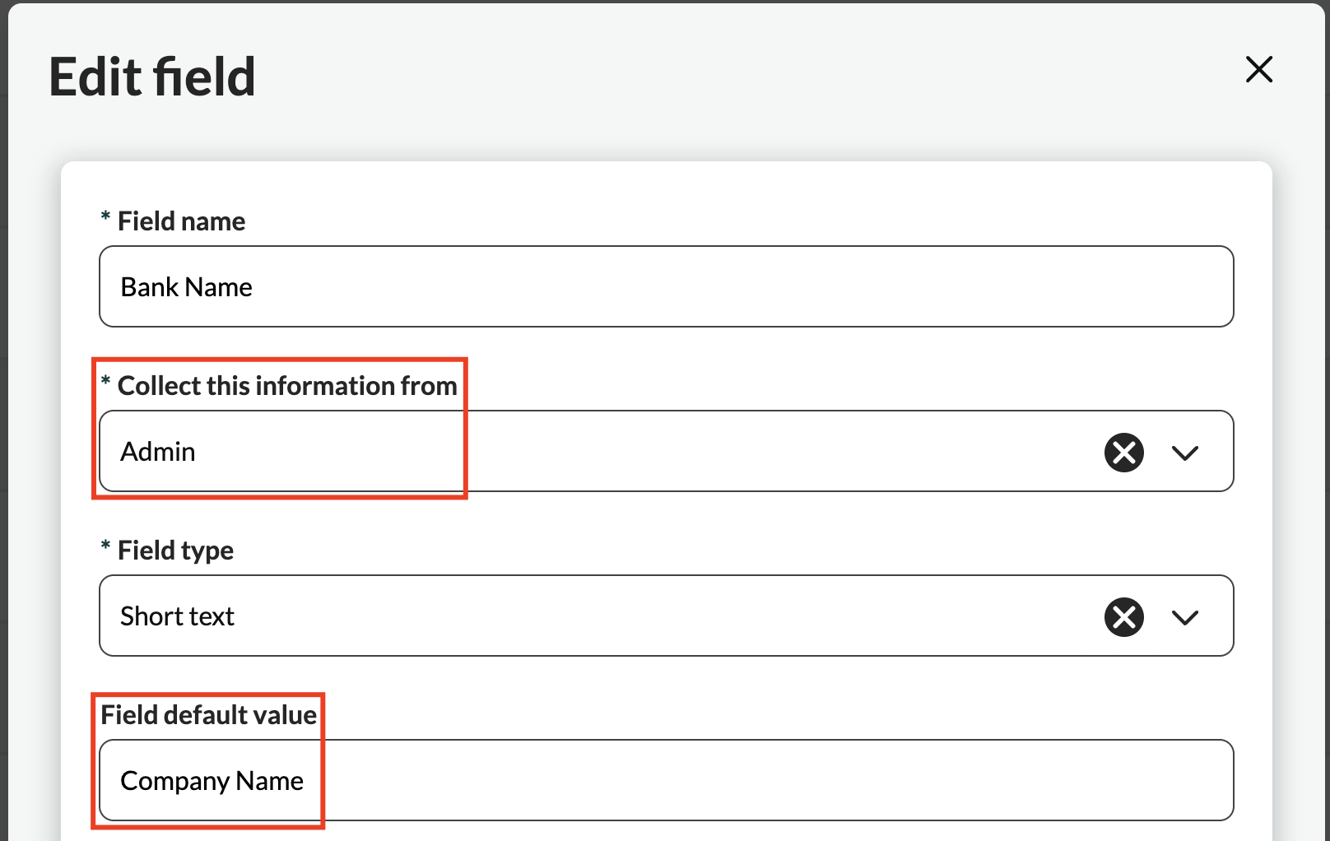Image resolution: width=1330 pixels, height=841 pixels.
Task: Place cursor in Bank Name text
Action: [x=186, y=287]
